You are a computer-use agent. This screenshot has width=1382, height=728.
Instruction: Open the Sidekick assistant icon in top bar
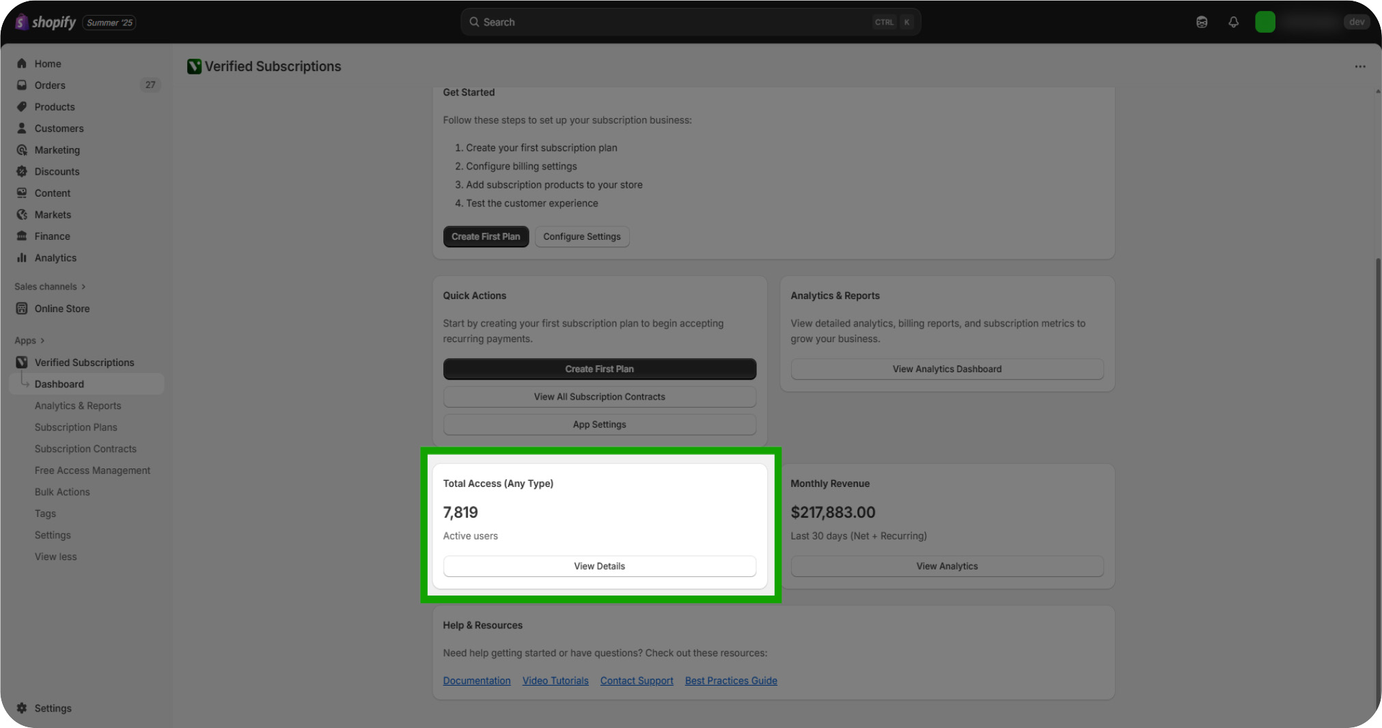click(x=1202, y=22)
